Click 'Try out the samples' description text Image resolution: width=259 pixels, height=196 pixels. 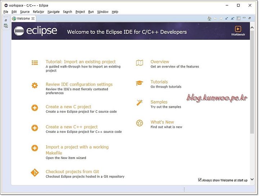[x=166, y=107]
